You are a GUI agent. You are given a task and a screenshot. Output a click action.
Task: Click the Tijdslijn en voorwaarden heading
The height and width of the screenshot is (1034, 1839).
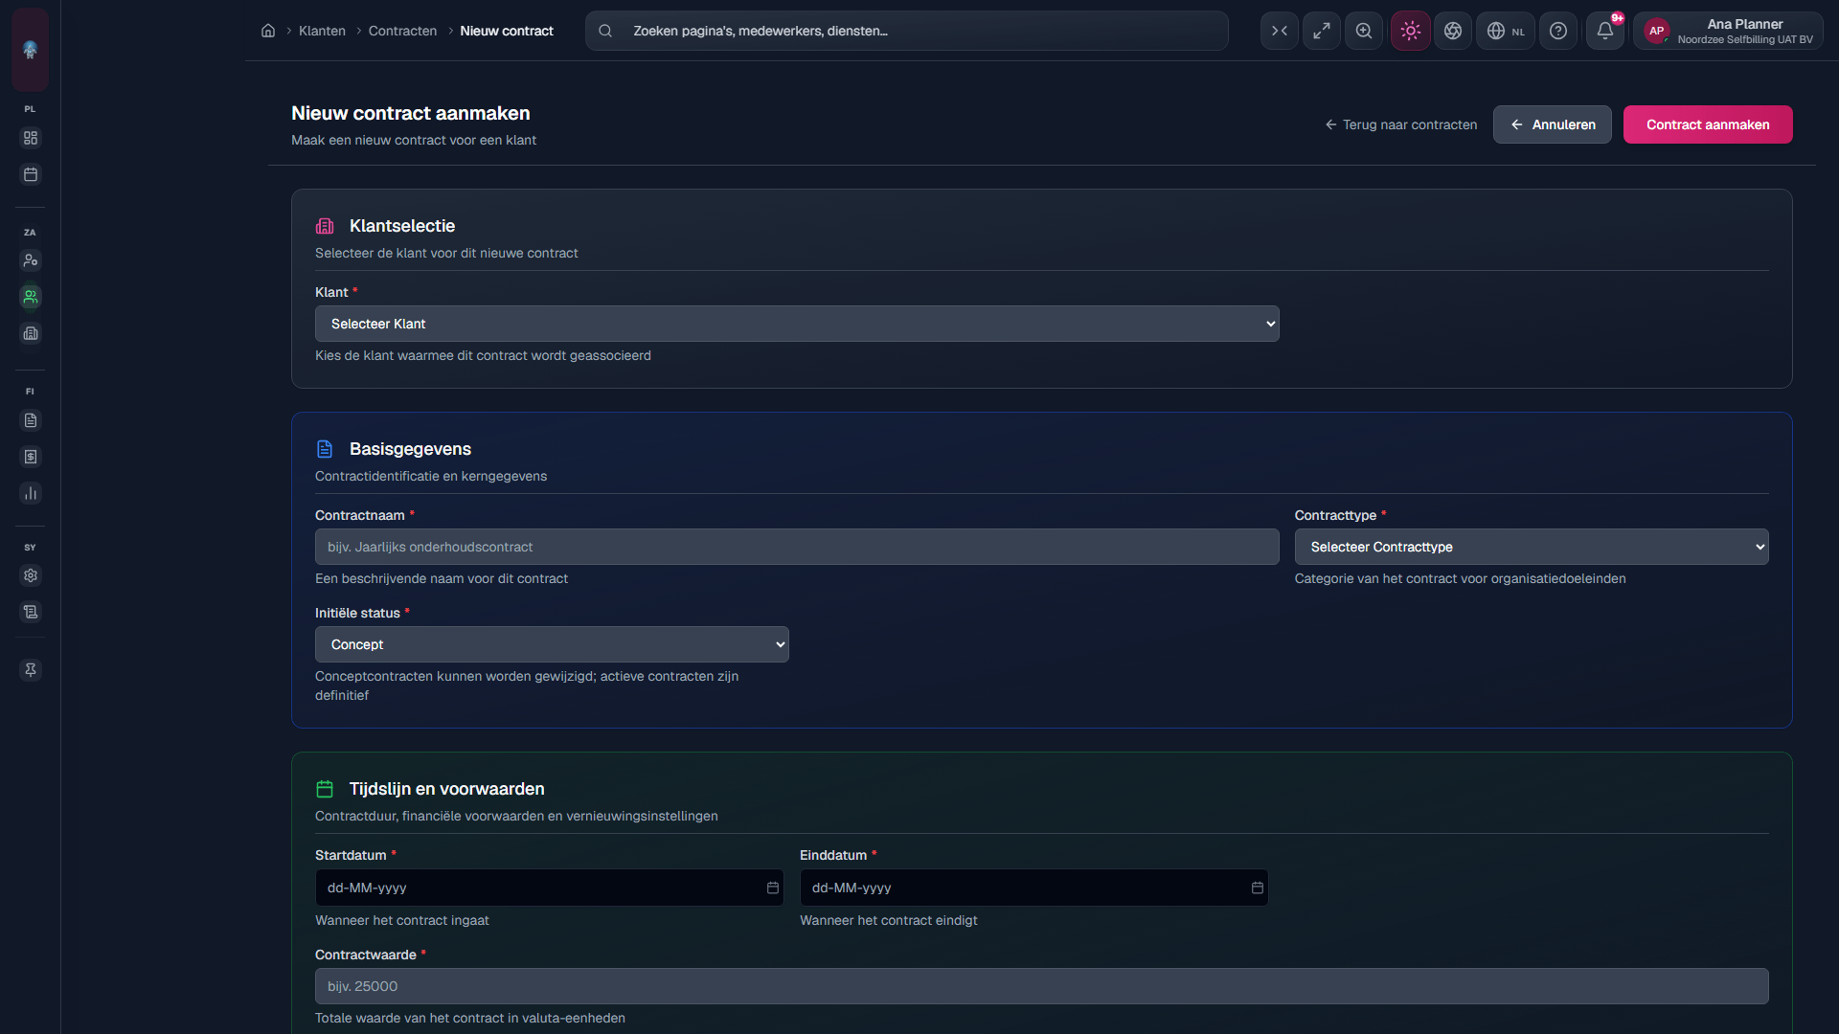pyautogui.click(x=446, y=789)
